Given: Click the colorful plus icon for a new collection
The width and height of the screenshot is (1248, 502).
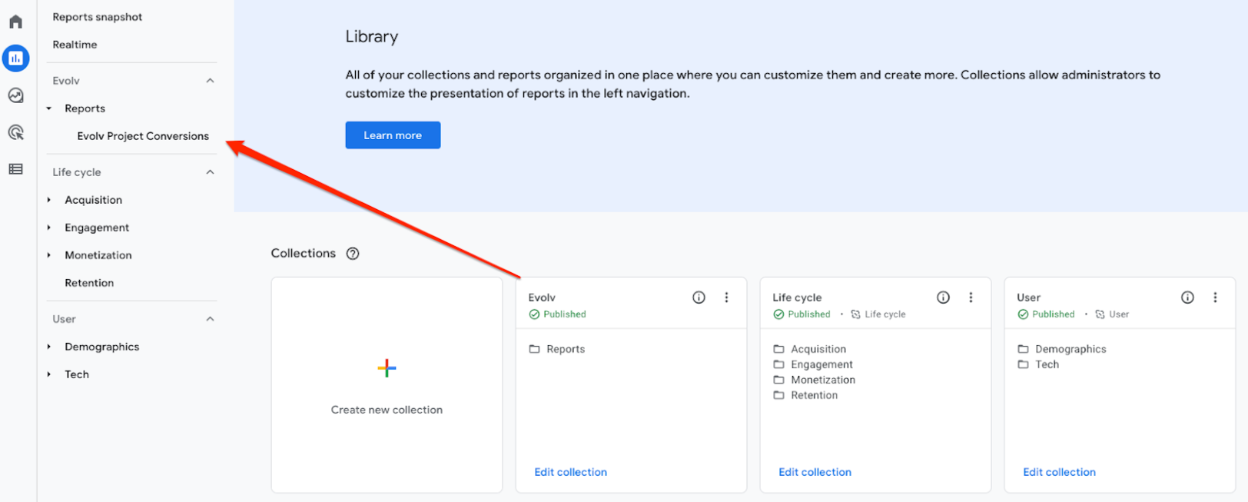Looking at the screenshot, I should (x=387, y=368).
